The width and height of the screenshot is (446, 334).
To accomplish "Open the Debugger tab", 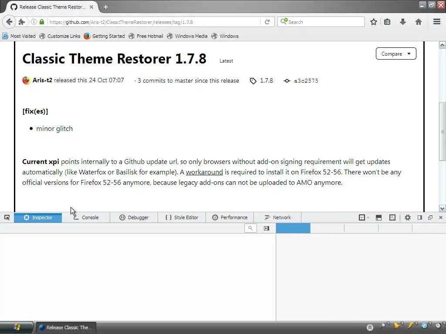I will click(x=134, y=217).
